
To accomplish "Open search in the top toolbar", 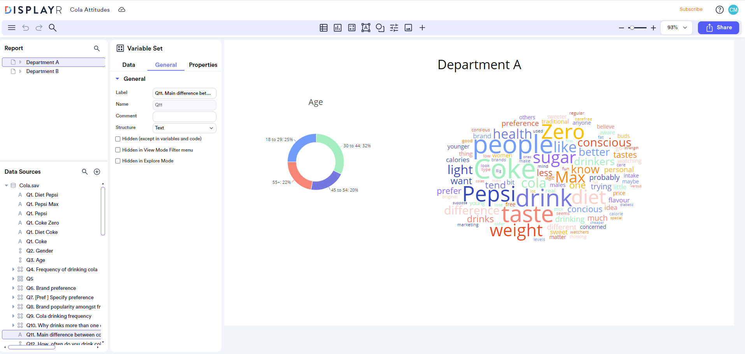I will 53,28.
